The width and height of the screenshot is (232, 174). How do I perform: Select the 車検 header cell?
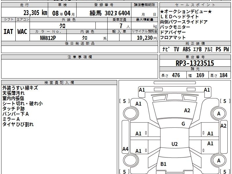tap(62, 5)
